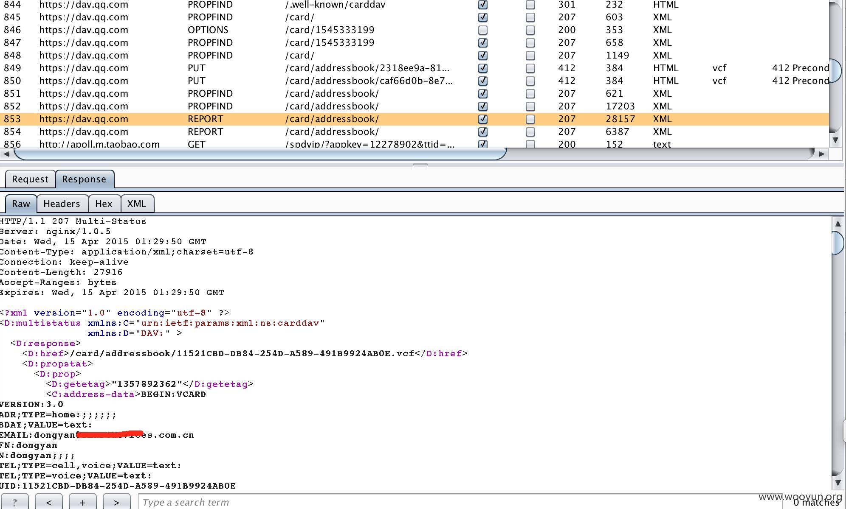Image resolution: width=846 pixels, height=509 pixels.
Task: Click '412 Precond' title in row 849
Action: pos(801,68)
